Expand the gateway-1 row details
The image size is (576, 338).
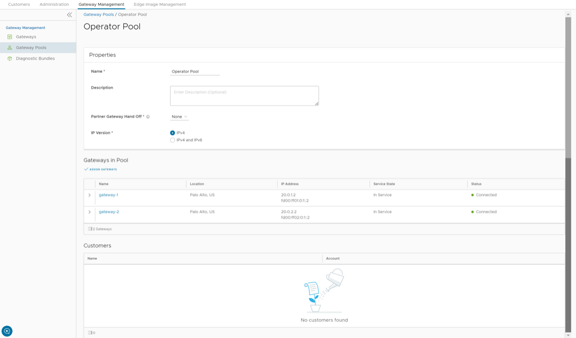89,195
